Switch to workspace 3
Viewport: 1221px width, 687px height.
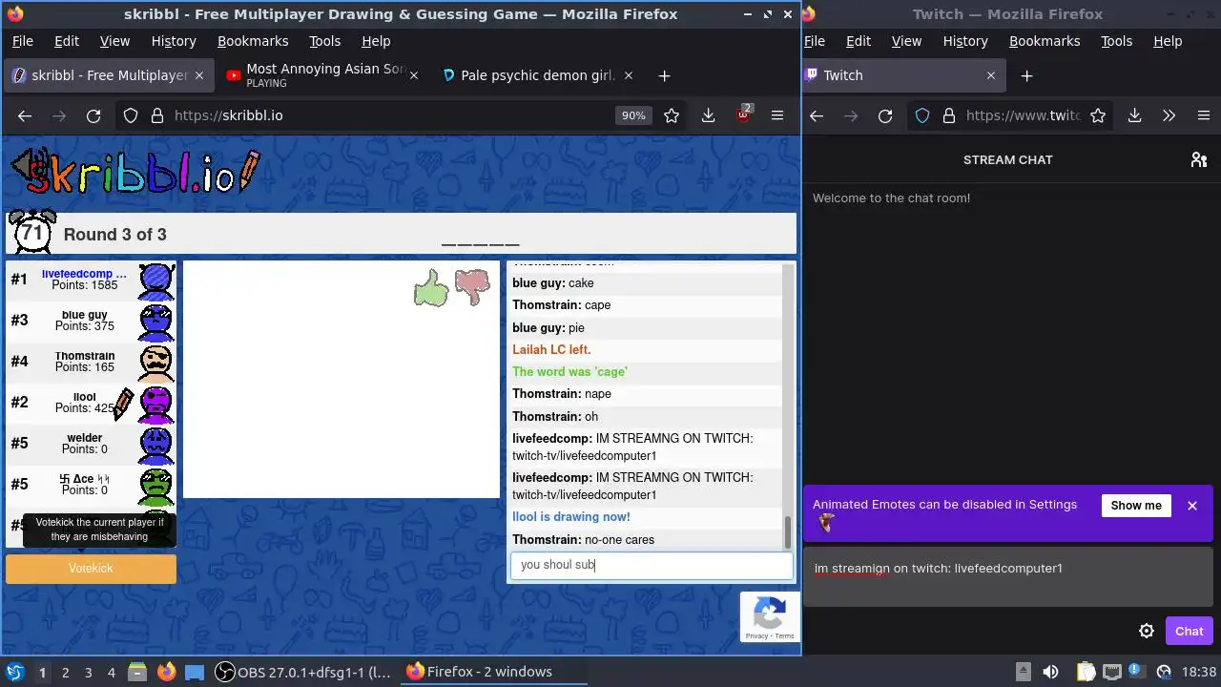tap(88, 672)
